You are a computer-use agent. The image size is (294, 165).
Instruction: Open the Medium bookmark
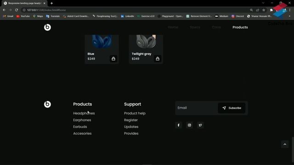coord(221,16)
